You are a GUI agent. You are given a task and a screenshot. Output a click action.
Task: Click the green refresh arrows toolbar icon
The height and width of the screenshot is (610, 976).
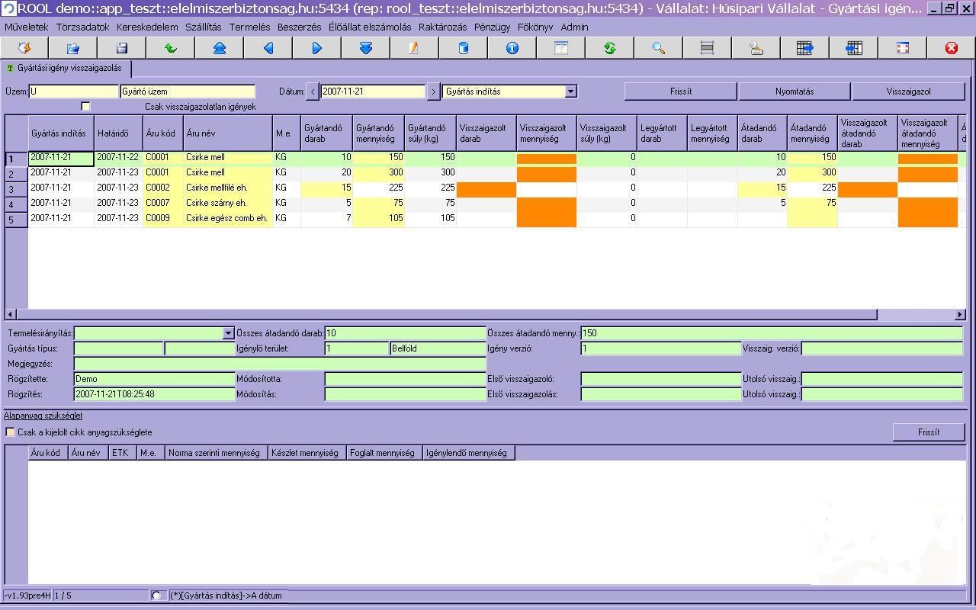[x=609, y=48]
